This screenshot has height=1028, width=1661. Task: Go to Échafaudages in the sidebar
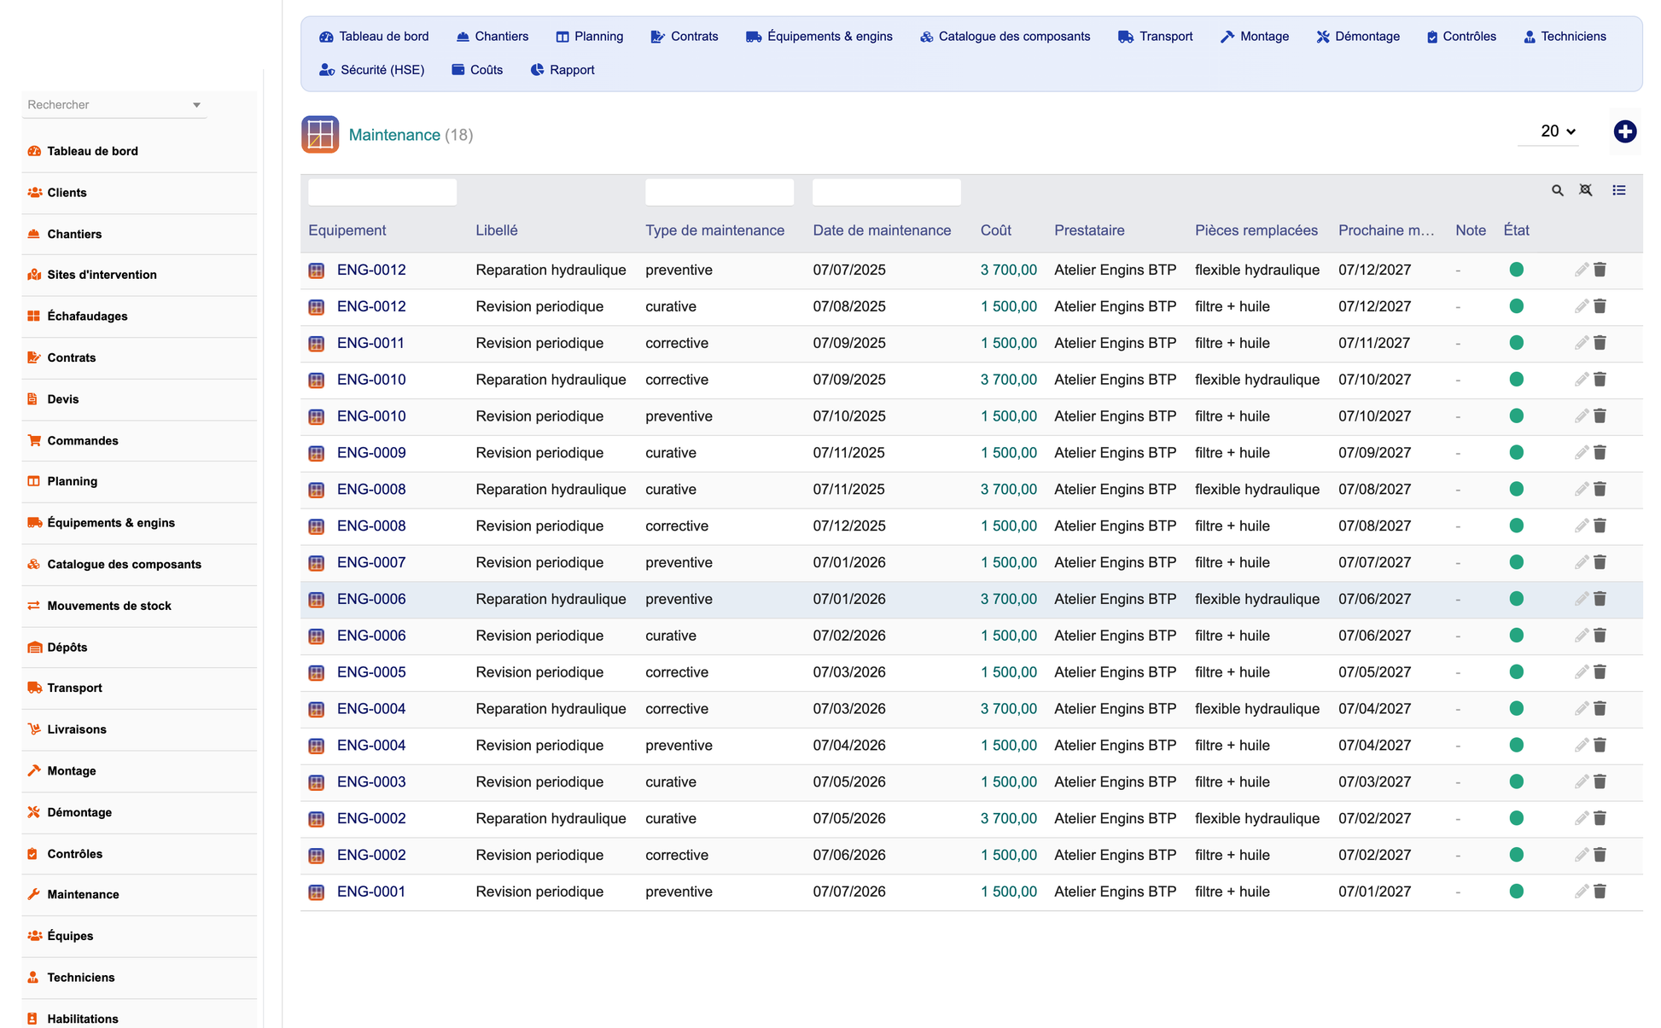139,317
